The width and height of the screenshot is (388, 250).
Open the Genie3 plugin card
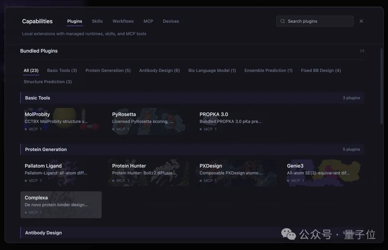click(323, 173)
